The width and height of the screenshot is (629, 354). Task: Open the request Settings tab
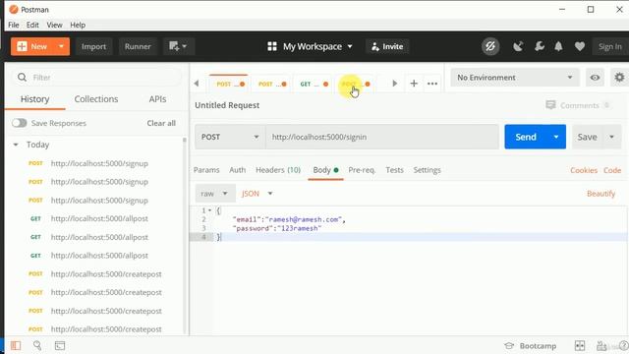(x=427, y=170)
